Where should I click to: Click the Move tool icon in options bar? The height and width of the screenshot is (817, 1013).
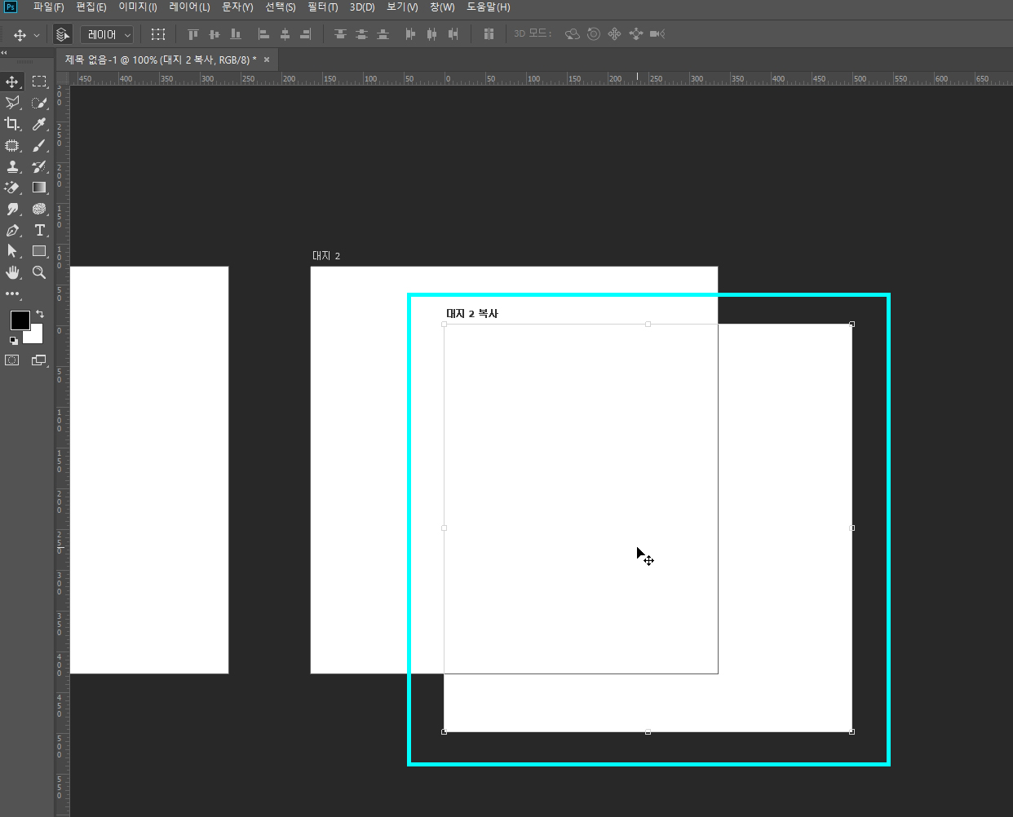pos(20,35)
